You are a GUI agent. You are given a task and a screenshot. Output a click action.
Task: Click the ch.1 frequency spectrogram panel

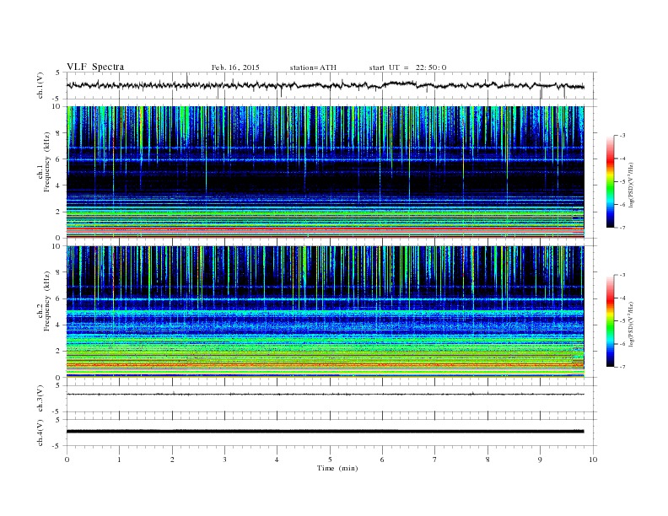326,172
